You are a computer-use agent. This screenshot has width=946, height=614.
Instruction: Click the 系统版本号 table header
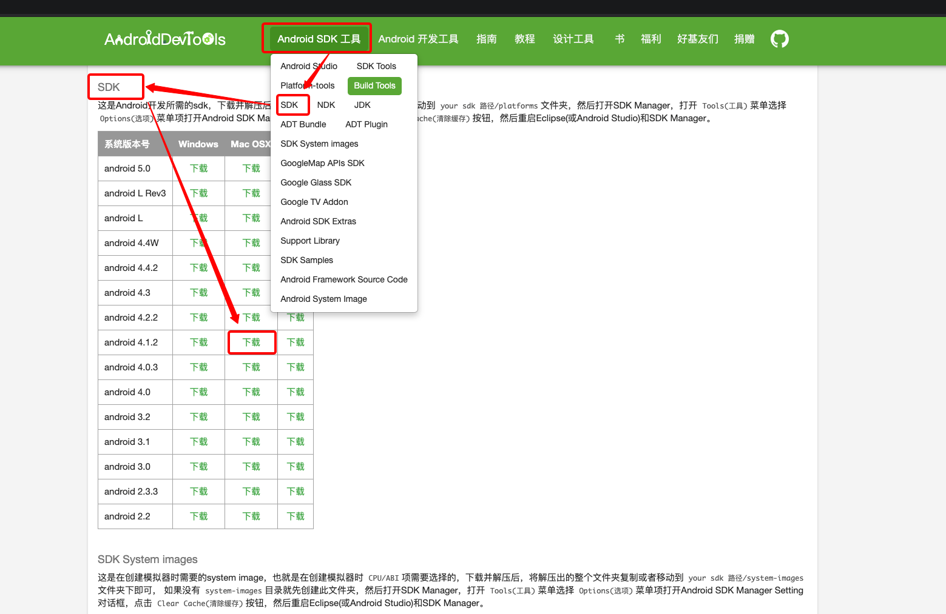coord(127,144)
